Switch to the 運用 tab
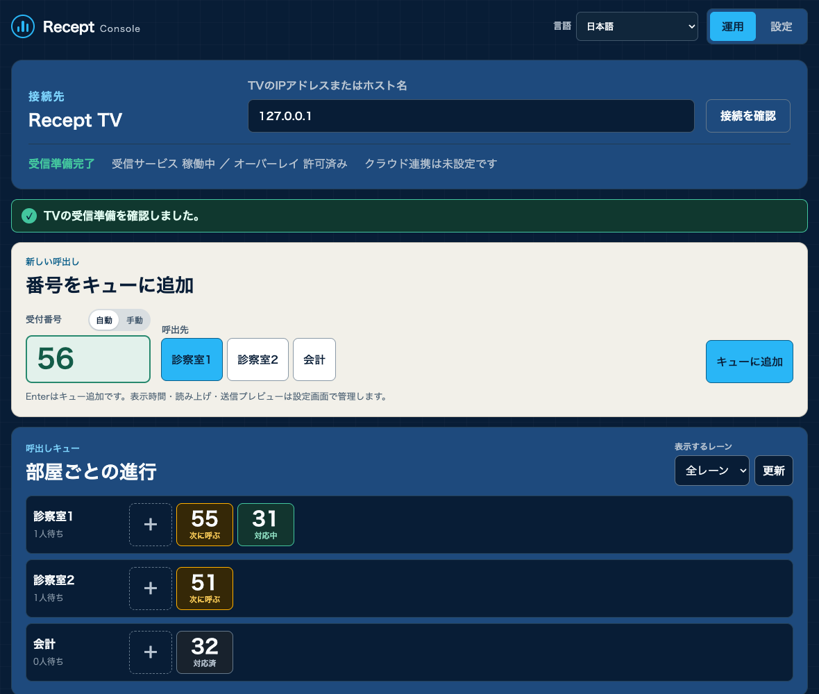The width and height of the screenshot is (819, 694). click(732, 26)
